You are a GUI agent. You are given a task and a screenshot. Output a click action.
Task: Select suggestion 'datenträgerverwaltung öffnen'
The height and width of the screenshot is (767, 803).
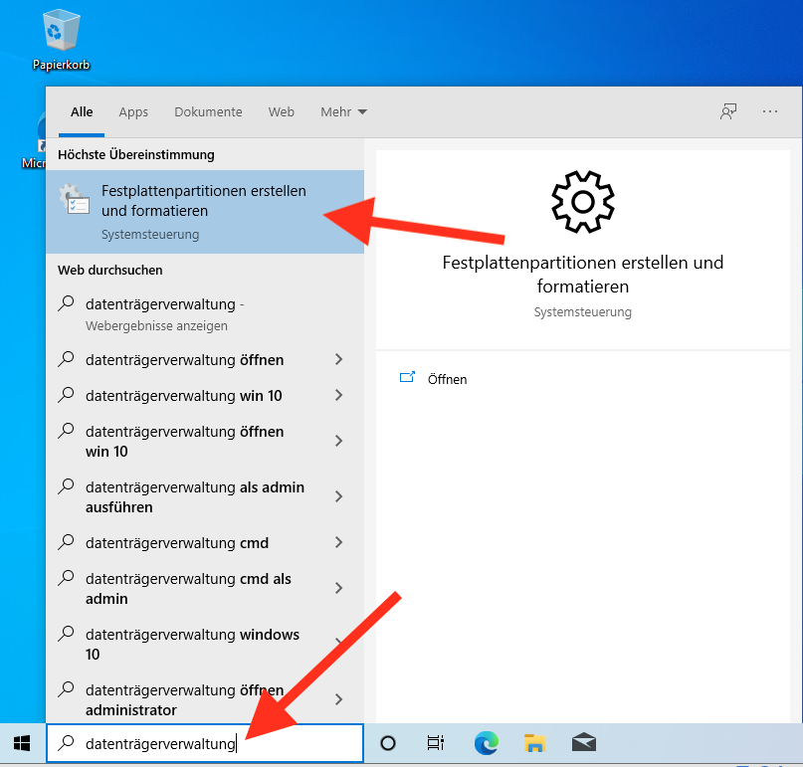pos(205,359)
